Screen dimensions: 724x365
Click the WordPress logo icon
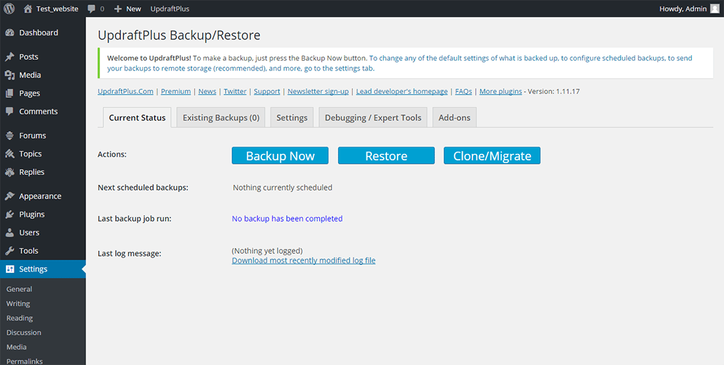pos(9,9)
